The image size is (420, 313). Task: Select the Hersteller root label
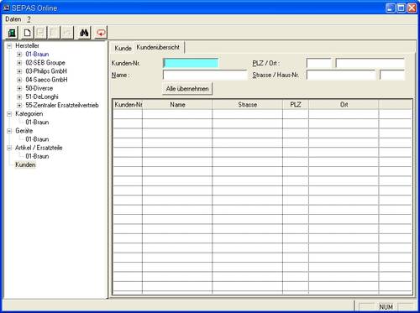27,45
